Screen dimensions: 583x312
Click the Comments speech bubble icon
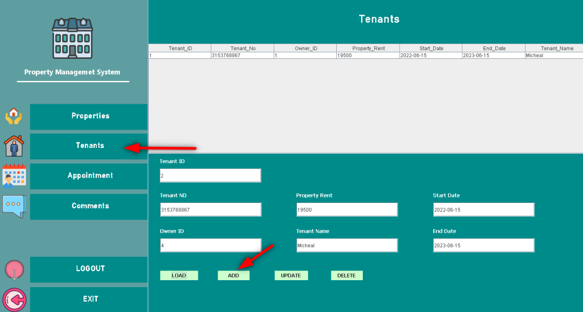pyautogui.click(x=14, y=206)
